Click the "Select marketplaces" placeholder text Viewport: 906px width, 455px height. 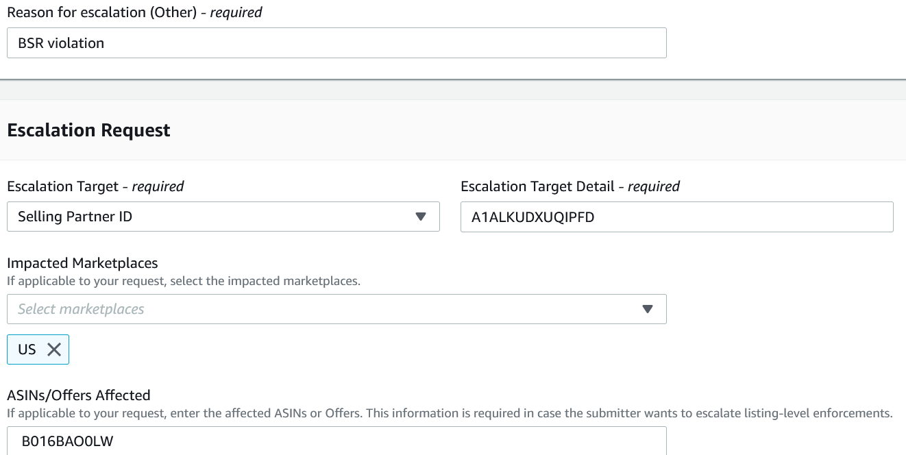(x=81, y=309)
